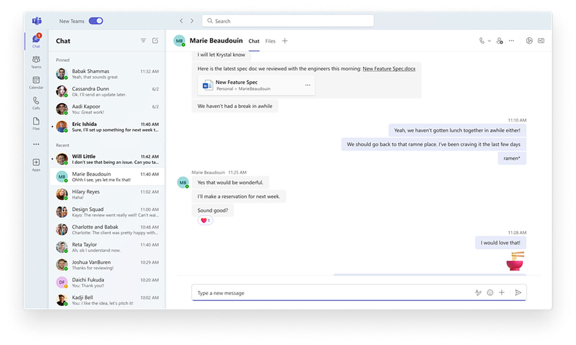Filter the chat list
This screenshot has width=576, height=345.
143,41
